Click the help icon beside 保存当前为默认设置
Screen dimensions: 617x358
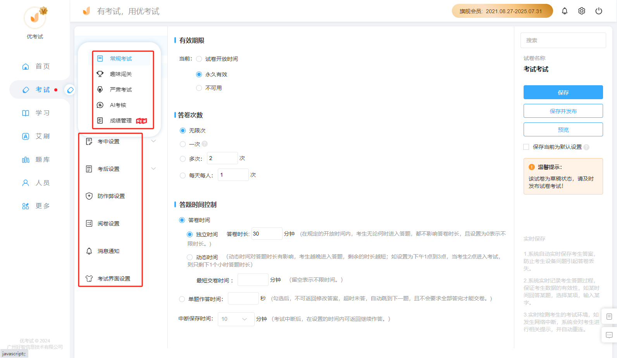click(586, 147)
